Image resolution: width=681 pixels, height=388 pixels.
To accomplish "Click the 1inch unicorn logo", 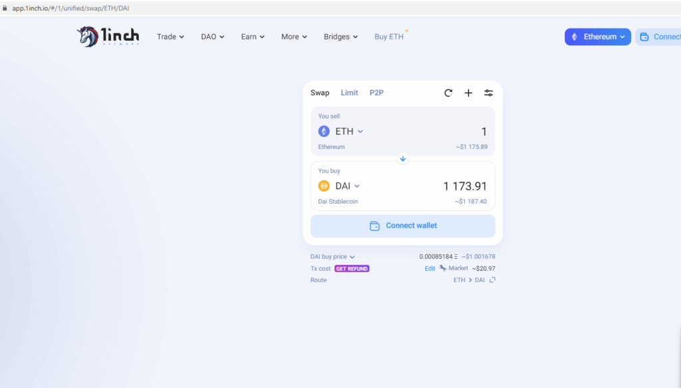I will (x=108, y=37).
